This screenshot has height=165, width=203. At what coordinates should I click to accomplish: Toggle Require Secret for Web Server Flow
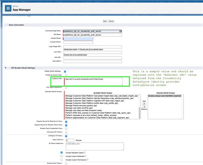click(x=66, y=122)
